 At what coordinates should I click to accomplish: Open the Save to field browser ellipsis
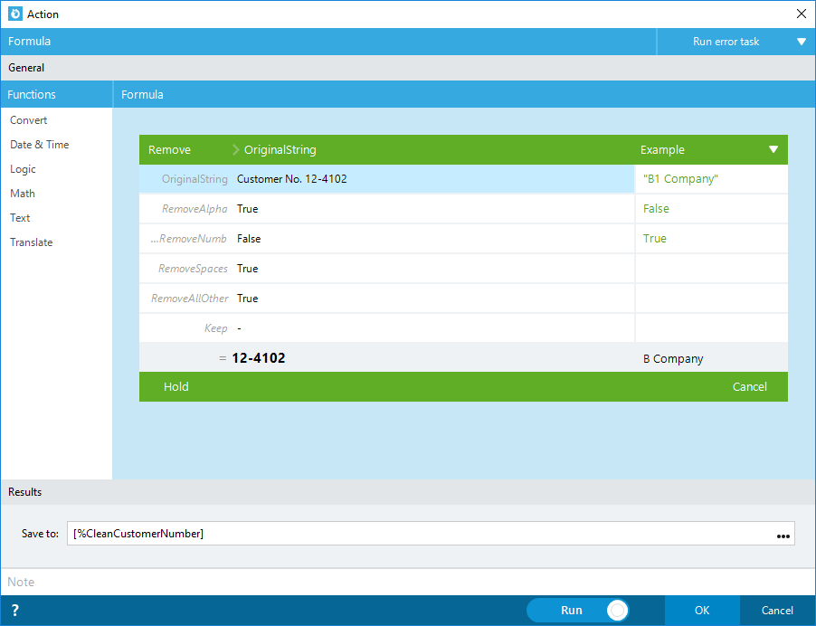[x=783, y=533]
